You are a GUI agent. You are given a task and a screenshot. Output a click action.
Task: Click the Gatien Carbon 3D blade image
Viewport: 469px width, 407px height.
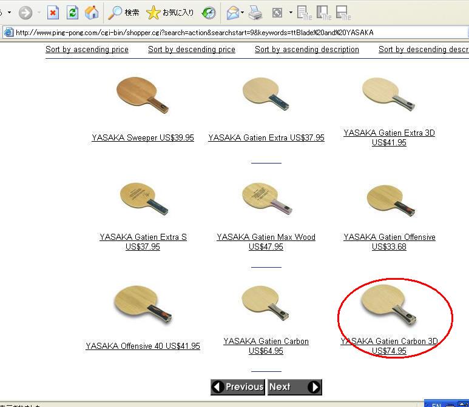pos(388,305)
